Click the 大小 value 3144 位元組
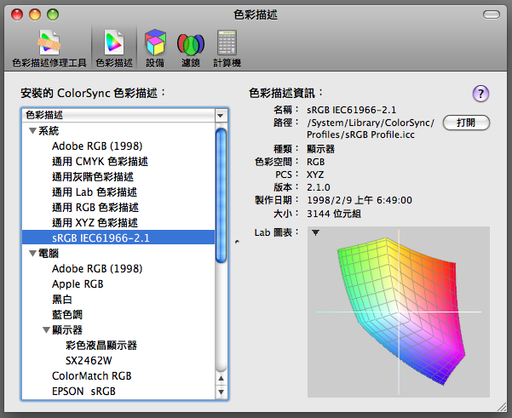512x418 pixels. pyautogui.click(x=334, y=214)
